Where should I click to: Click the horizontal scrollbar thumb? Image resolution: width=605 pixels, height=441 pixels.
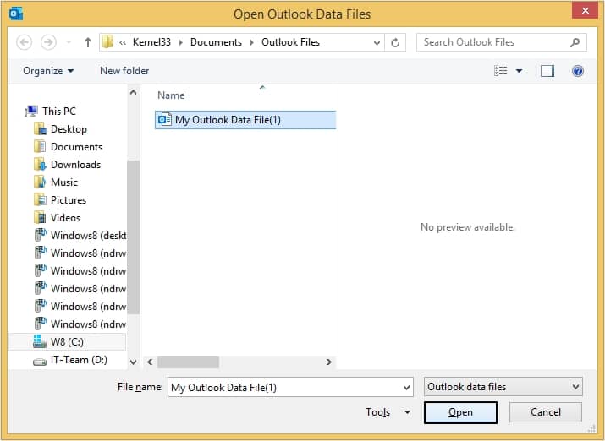(x=189, y=362)
